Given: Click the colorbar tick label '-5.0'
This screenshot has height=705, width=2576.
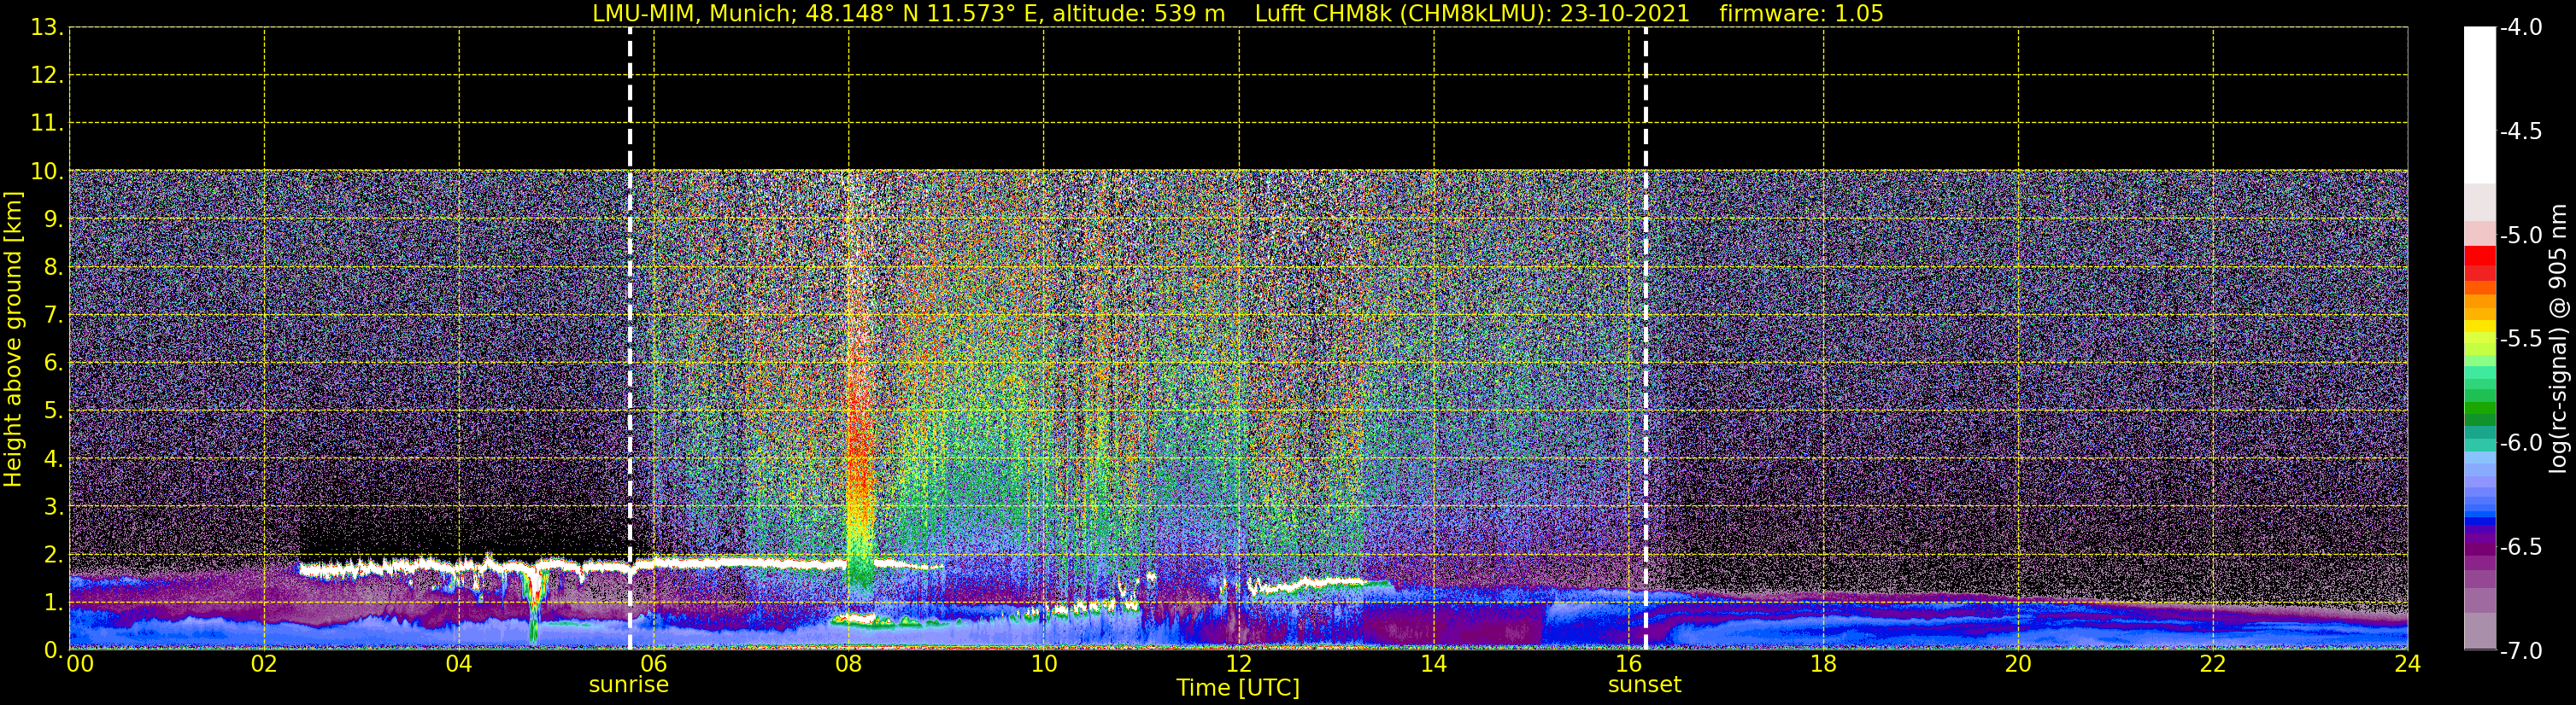Looking at the screenshot, I should [x=2520, y=235].
